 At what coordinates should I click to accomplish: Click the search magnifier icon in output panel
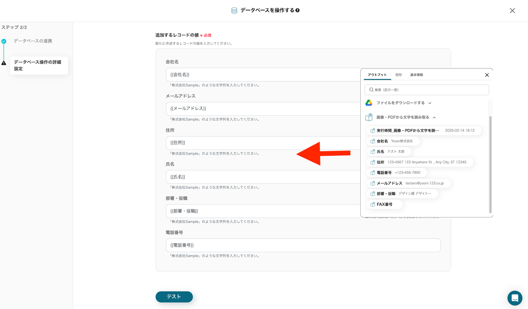tap(371, 90)
